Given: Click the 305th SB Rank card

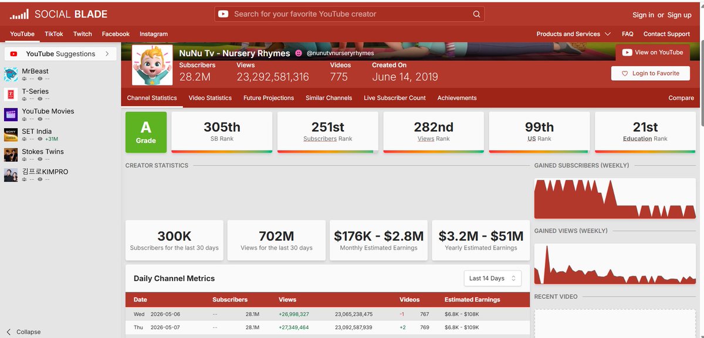Looking at the screenshot, I should (x=222, y=132).
